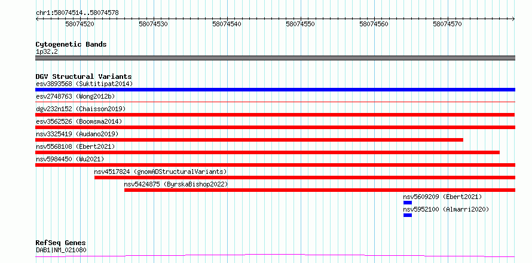The image size is (532, 263).
Task: Click variant label dgv232n152 (Chaisson2019)
Action: [x=81, y=109]
